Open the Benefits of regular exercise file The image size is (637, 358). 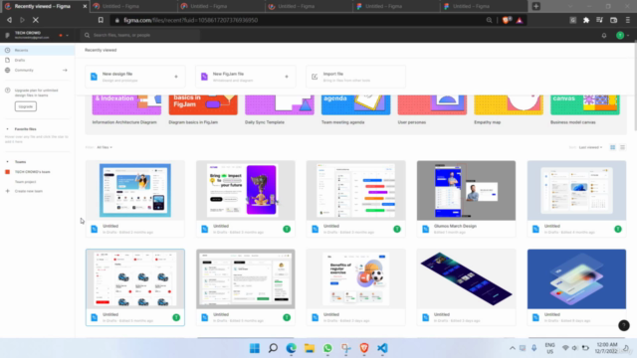[356, 287]
